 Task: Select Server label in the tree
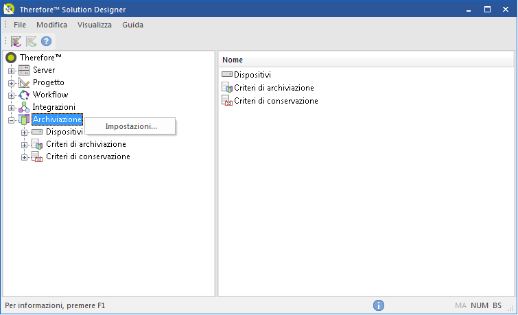[44, 70]
